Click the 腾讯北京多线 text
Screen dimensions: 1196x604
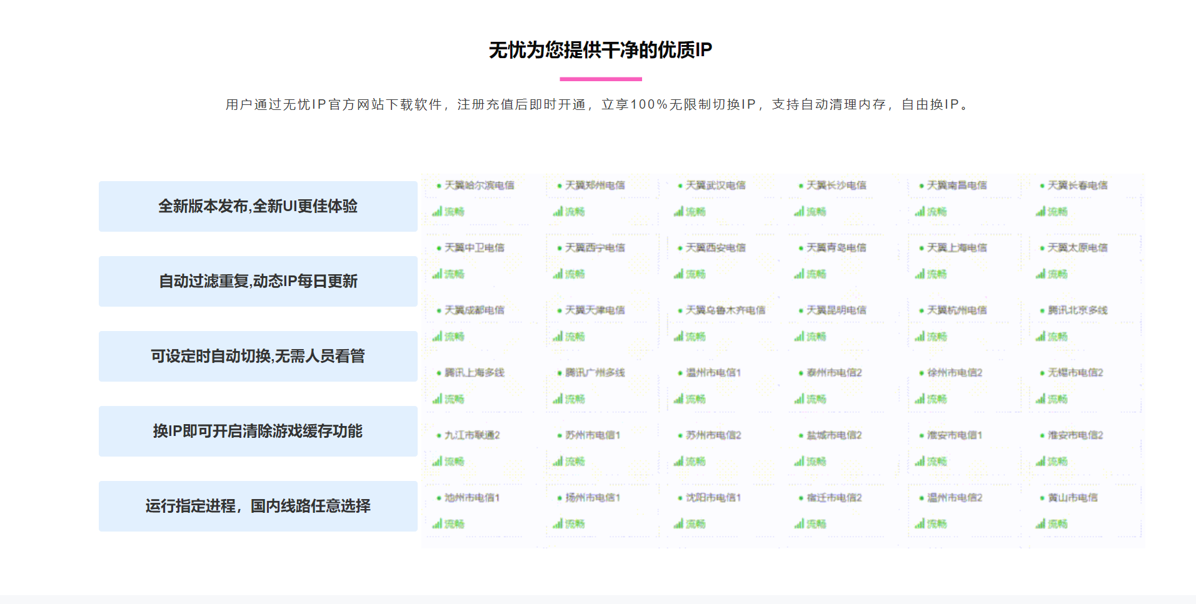pyautogui.click(x=1078, y=310)
